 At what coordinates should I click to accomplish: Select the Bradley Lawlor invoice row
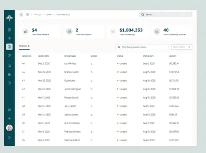point(71,72)
